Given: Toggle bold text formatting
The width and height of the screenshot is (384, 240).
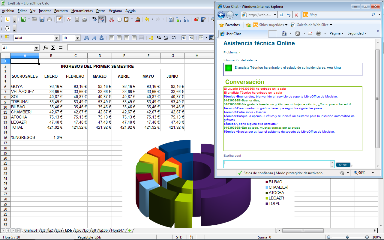Looking at the screenshot, I should click(x=87, y=38).
